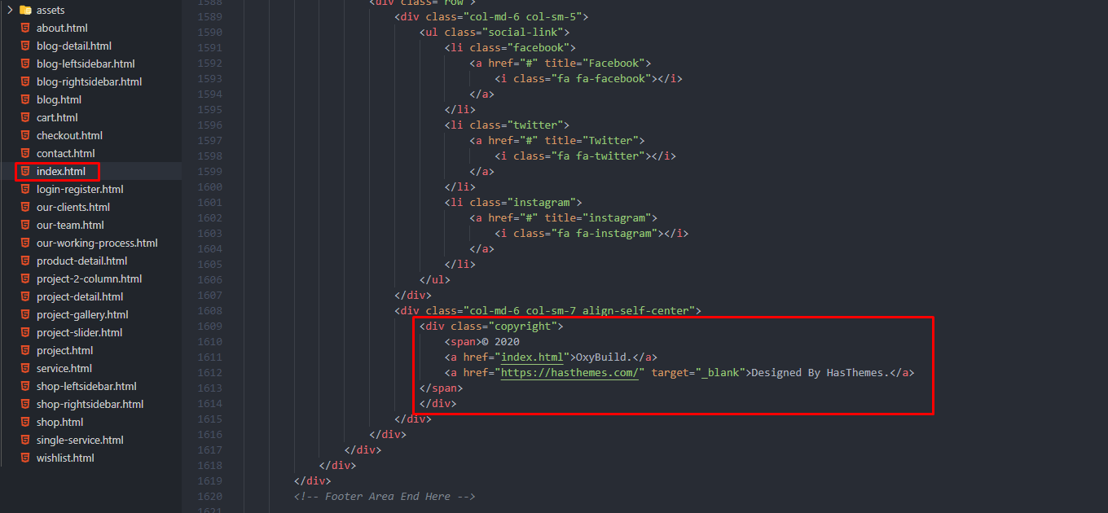Select the HTML5 icon for index.html
Viewport: 1108px width, 513px height.
(x=25, y=171)
